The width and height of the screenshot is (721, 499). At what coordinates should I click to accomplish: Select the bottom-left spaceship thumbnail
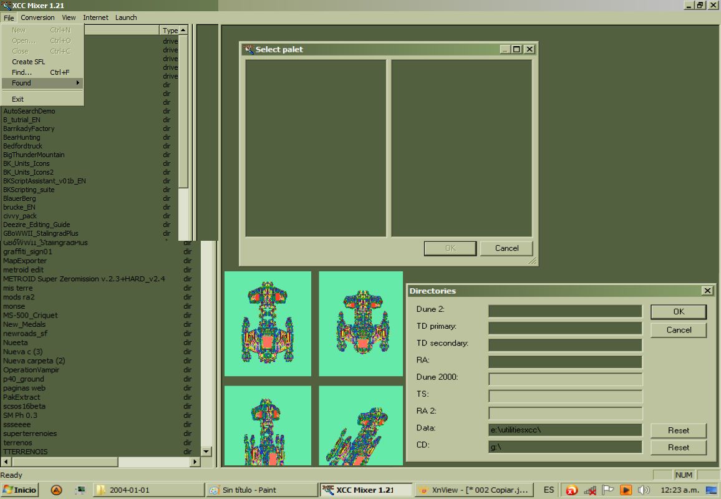[268, 425]
